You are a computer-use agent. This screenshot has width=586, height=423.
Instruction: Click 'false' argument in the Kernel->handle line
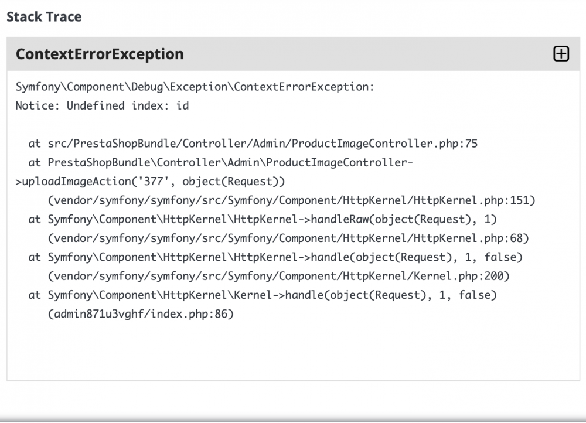tap(478, 295)
